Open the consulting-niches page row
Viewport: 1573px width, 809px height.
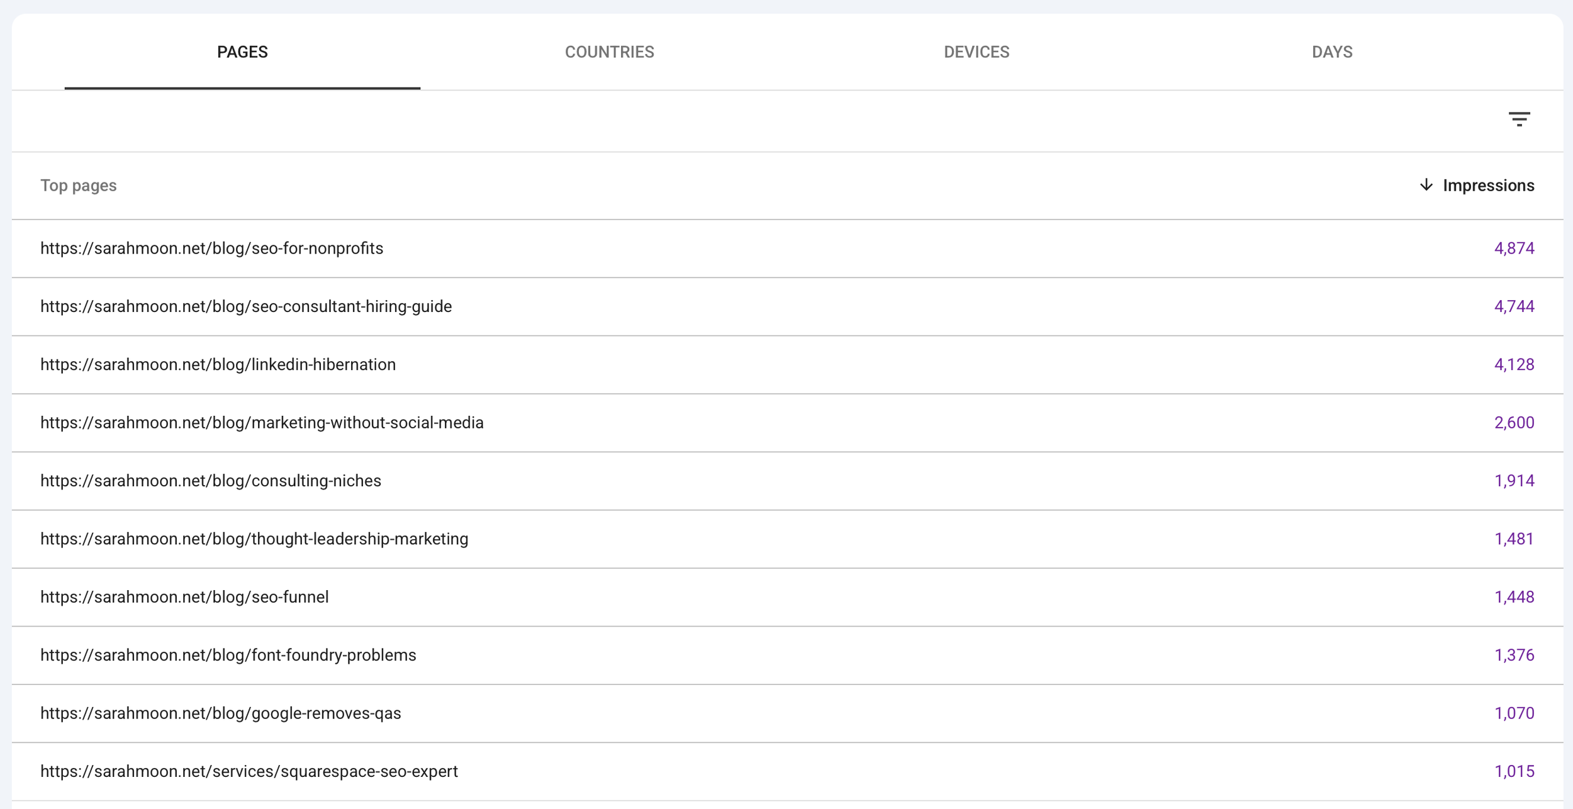point(787,481)
